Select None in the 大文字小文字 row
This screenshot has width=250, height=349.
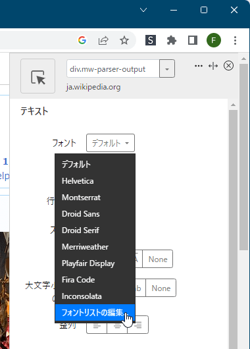(x=161, y=288)
